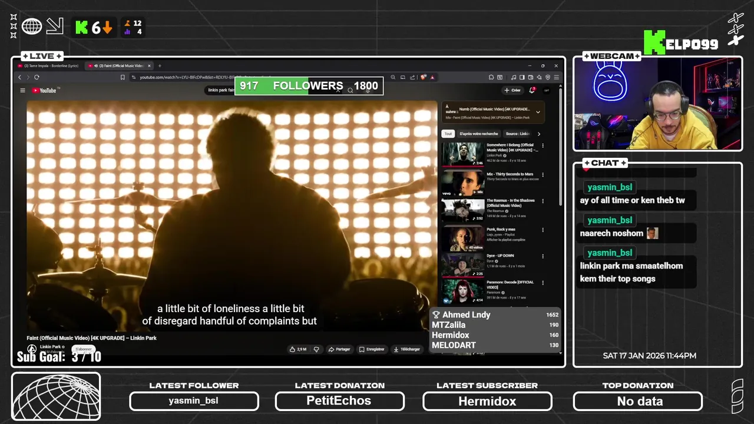Click the Brave shields icon in address bar
This screenshot has height=424, width=754.
coord(423,77)
